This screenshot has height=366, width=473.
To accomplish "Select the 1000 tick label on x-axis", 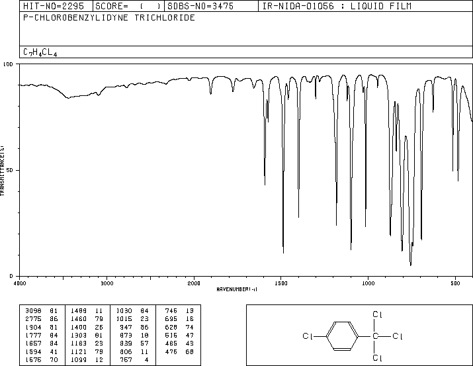I will pyautogui.click(x=368, y=283).
